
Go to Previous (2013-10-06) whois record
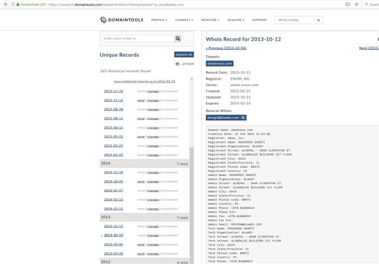click(226, 48)
